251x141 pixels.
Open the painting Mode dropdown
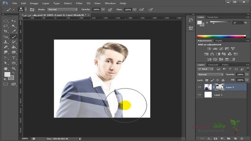62,9
